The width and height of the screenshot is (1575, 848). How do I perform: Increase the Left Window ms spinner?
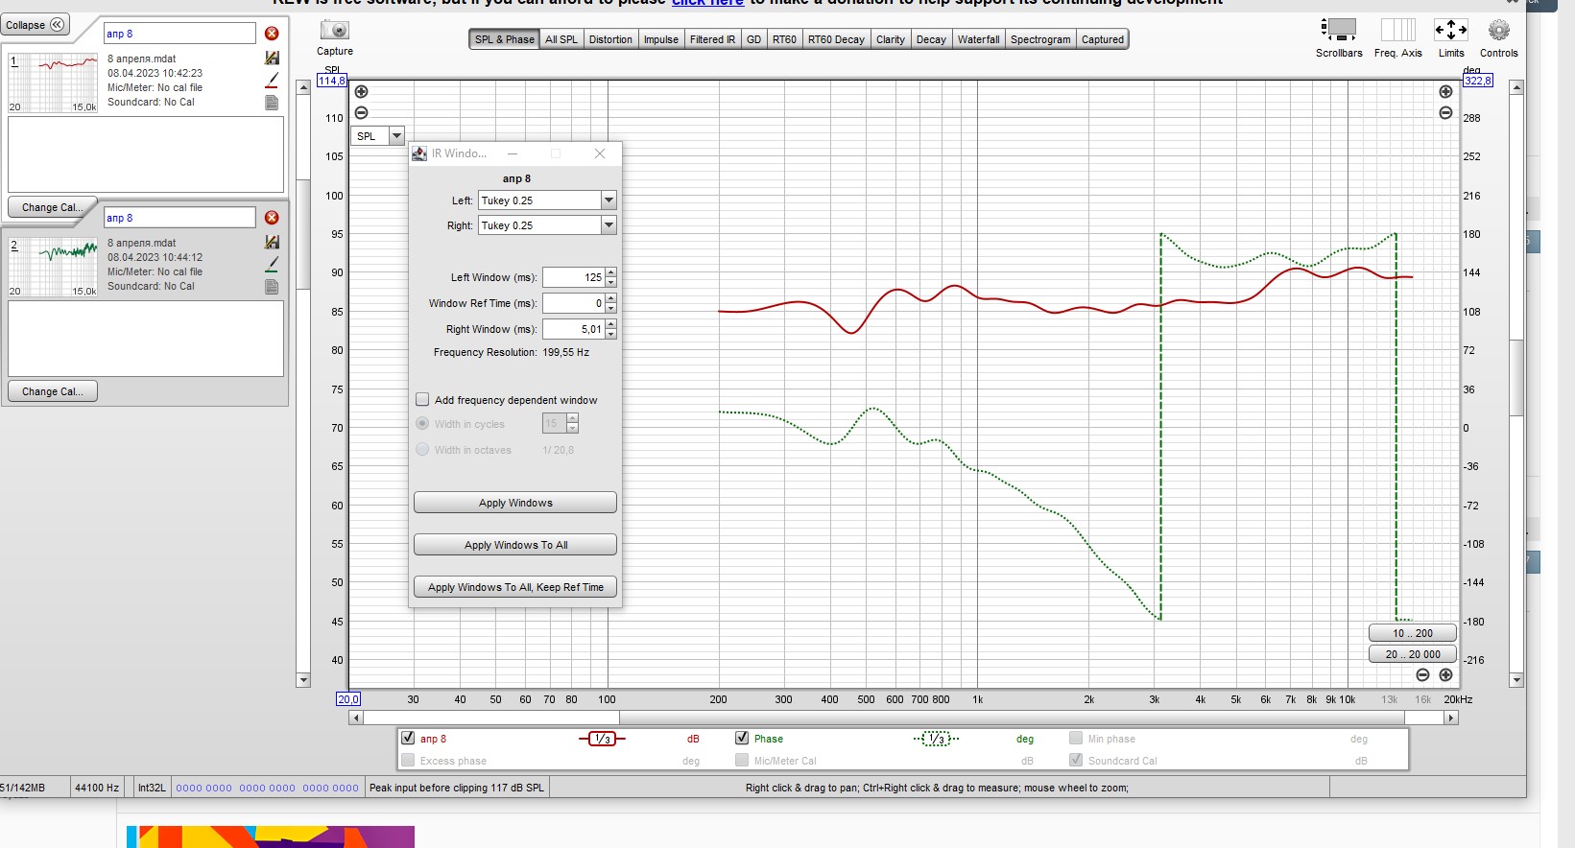tap(610, 272)
